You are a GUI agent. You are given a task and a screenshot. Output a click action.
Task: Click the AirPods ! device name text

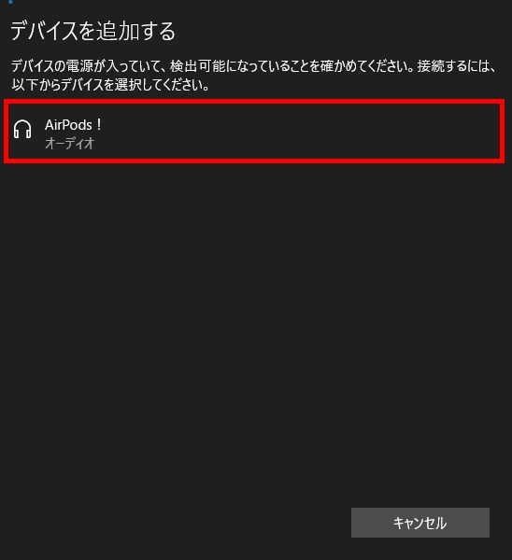[73, 125]
